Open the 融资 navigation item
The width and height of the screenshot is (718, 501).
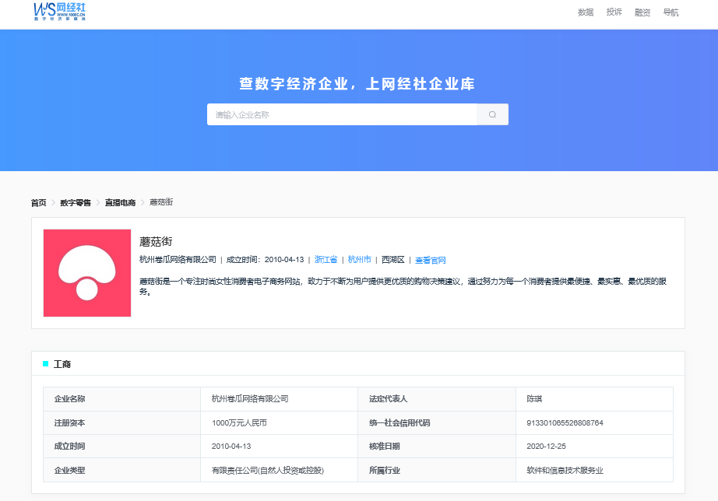[642, 12]
